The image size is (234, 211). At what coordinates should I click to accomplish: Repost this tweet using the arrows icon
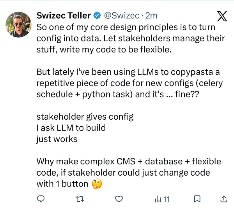(80, 199)
